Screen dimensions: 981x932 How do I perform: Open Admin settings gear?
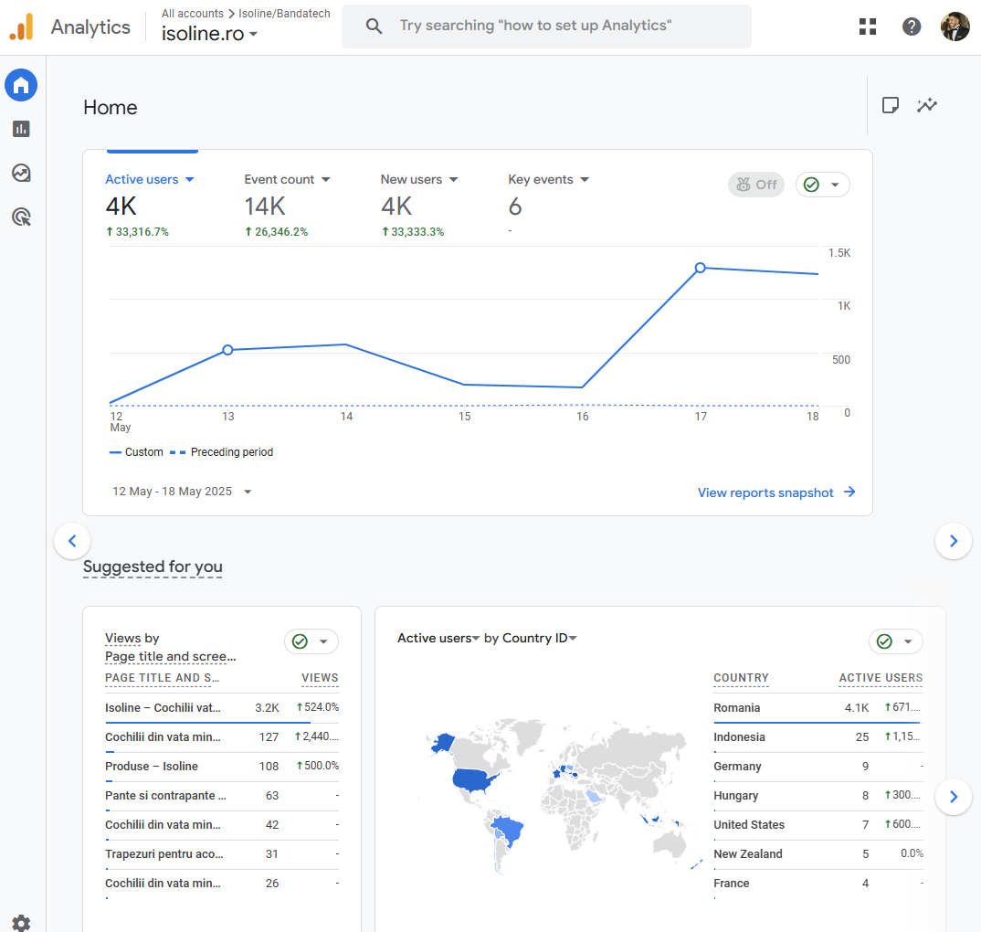[21, 923]
